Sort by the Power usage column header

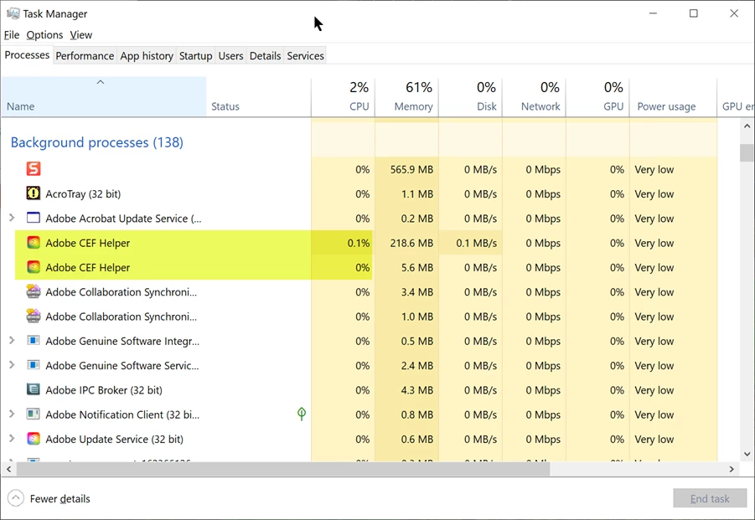(673, 96)
